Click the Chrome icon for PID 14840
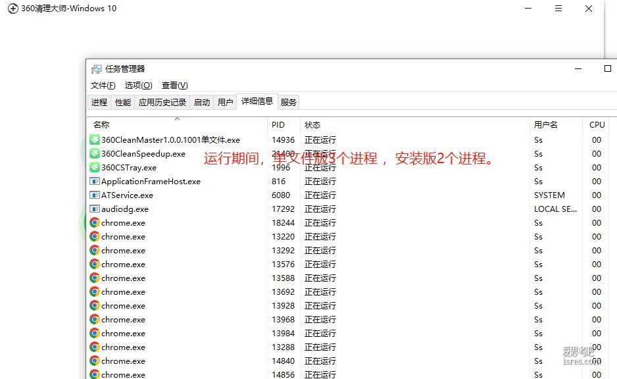617x379 pixels. [95, 361]
